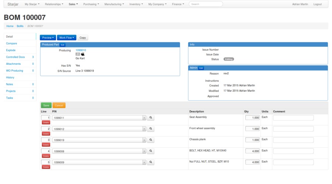The height and width of the screenshot is (184, 332).
Task: Open the Preview dropdown button
Action: (x=48, y=38)
